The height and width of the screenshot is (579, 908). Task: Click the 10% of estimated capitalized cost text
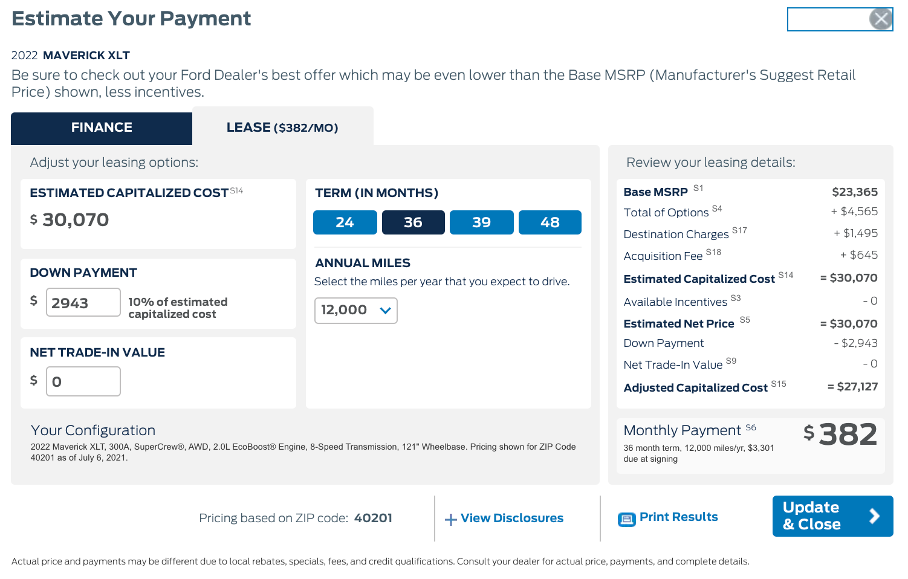click(x=178, y=308)
